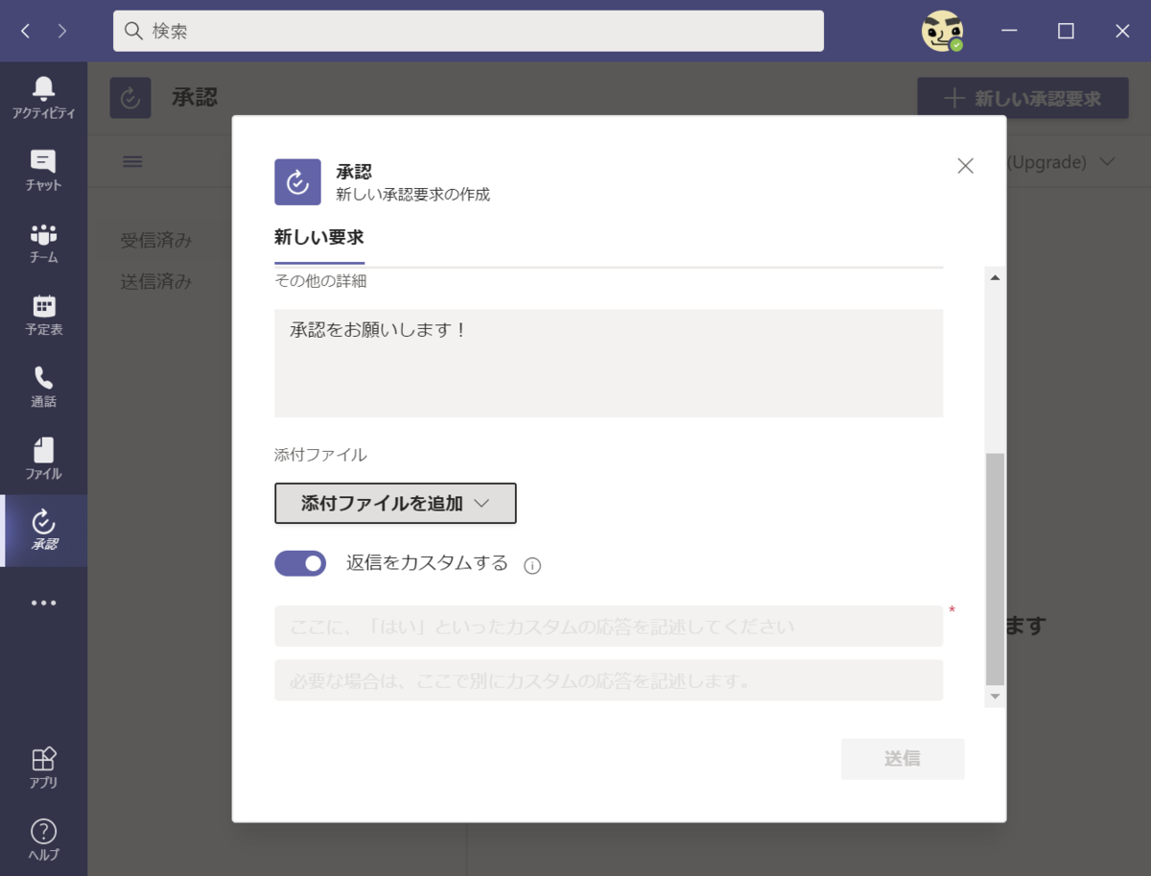
Task: Open the user profile avatar
Action: 942,31
